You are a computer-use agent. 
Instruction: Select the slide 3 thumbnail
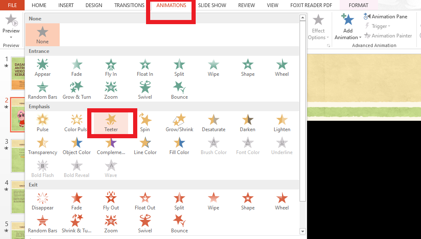click(18, 156)
